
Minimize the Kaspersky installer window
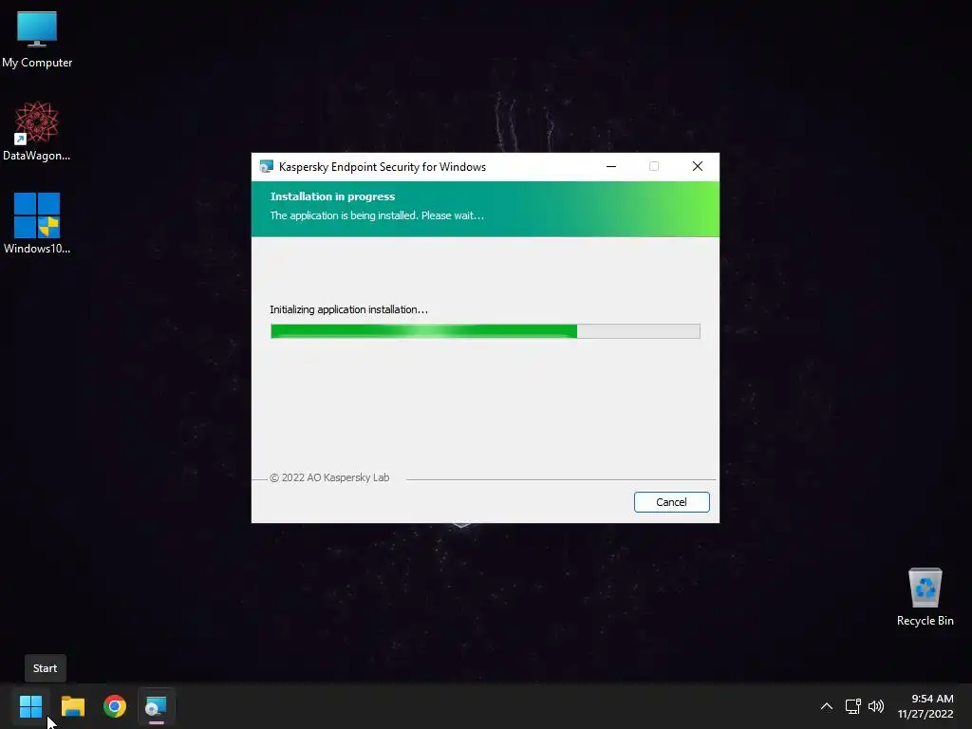[x=611, y=166]
